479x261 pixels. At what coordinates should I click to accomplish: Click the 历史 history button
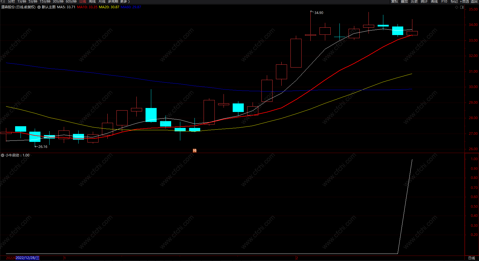tap(414, 1)
